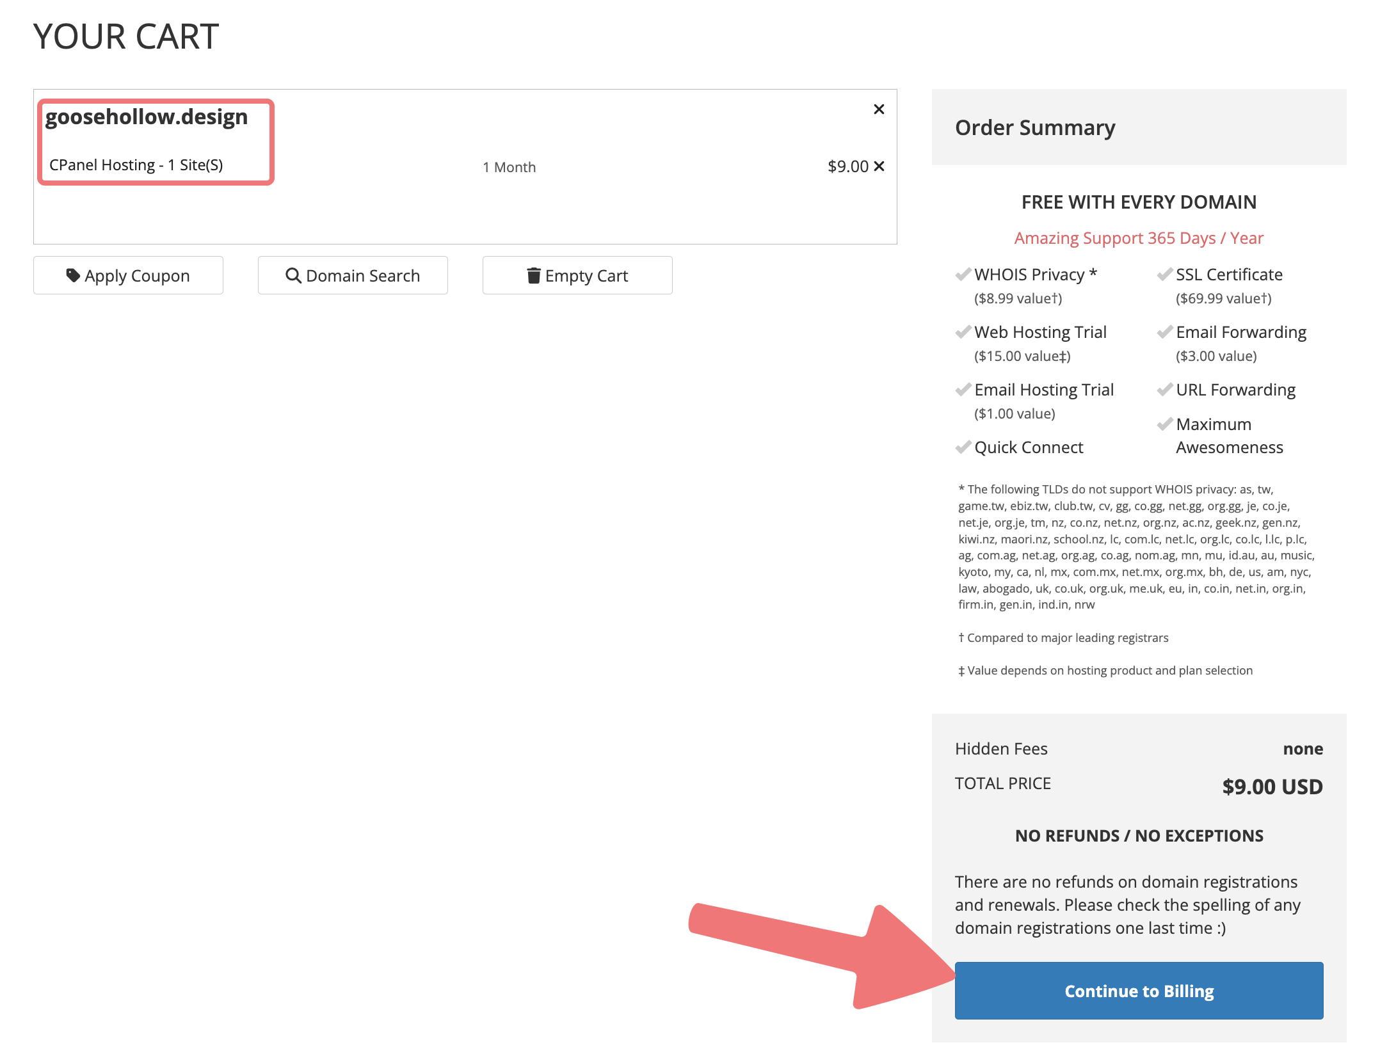
Task: Click the URL Forwarding checkmark icon
Action: click(x=1165, y=390)
